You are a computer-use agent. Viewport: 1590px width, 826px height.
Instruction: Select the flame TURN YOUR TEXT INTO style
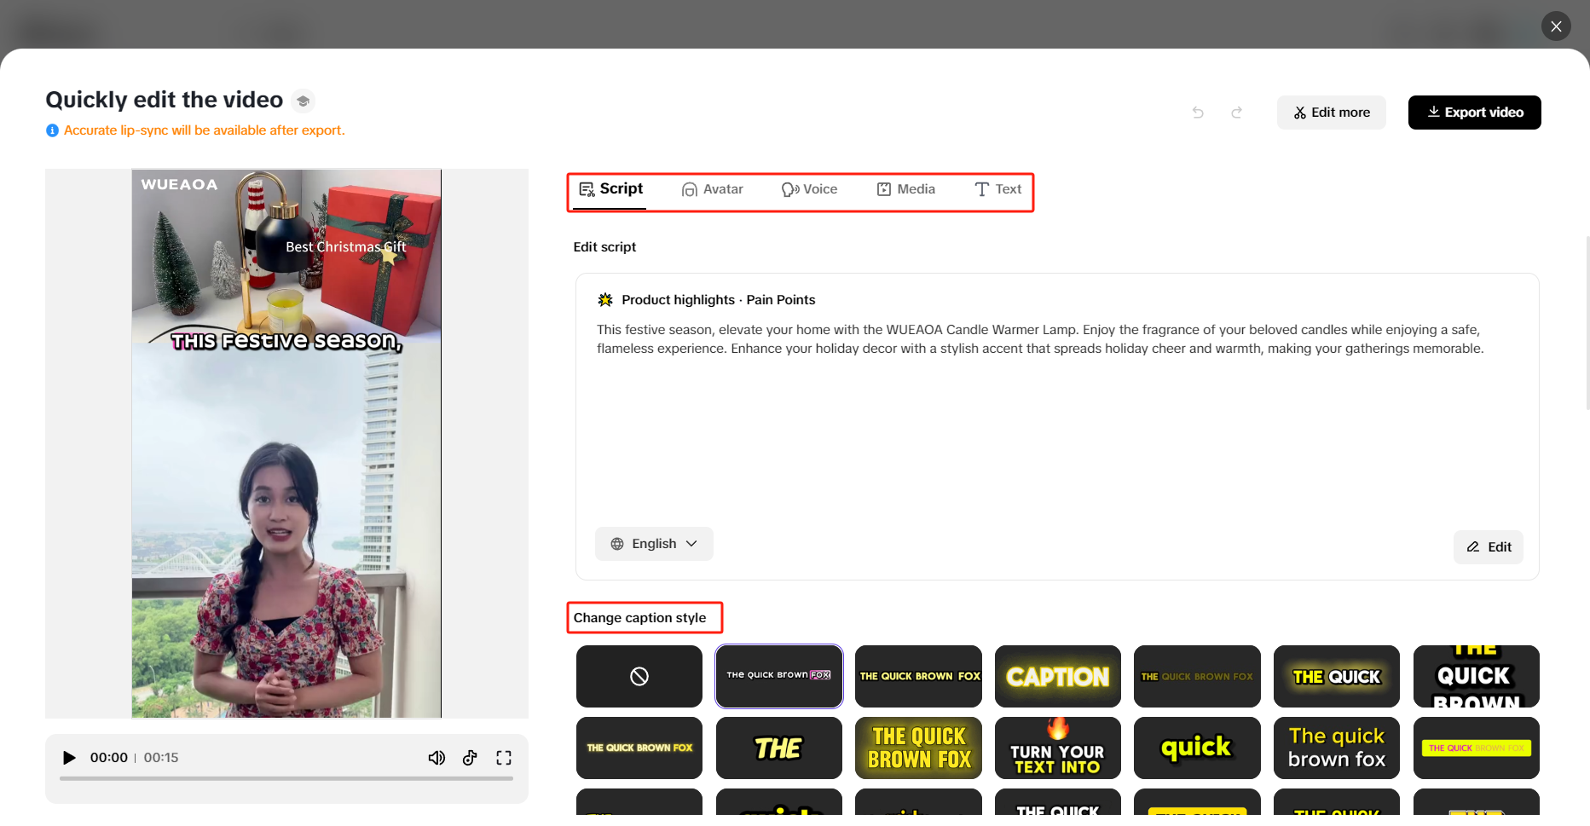pyautogui.click(x=1057, y=748)
